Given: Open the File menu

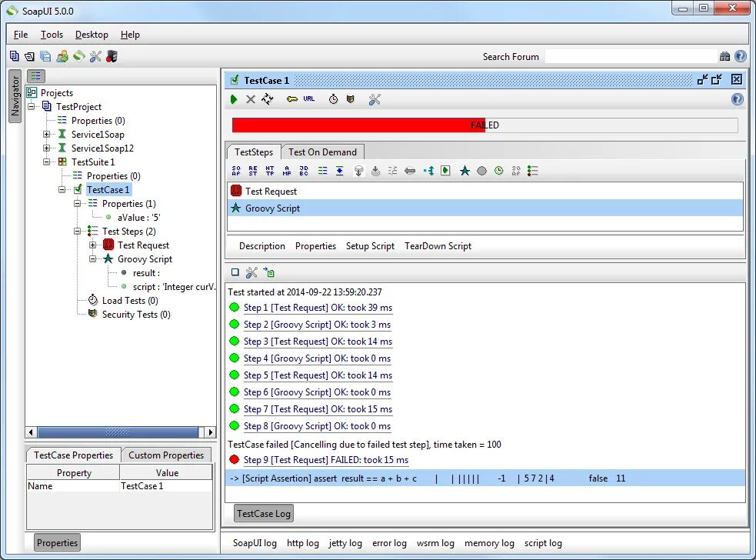Looking at the screenshot, I should (21, 35).
